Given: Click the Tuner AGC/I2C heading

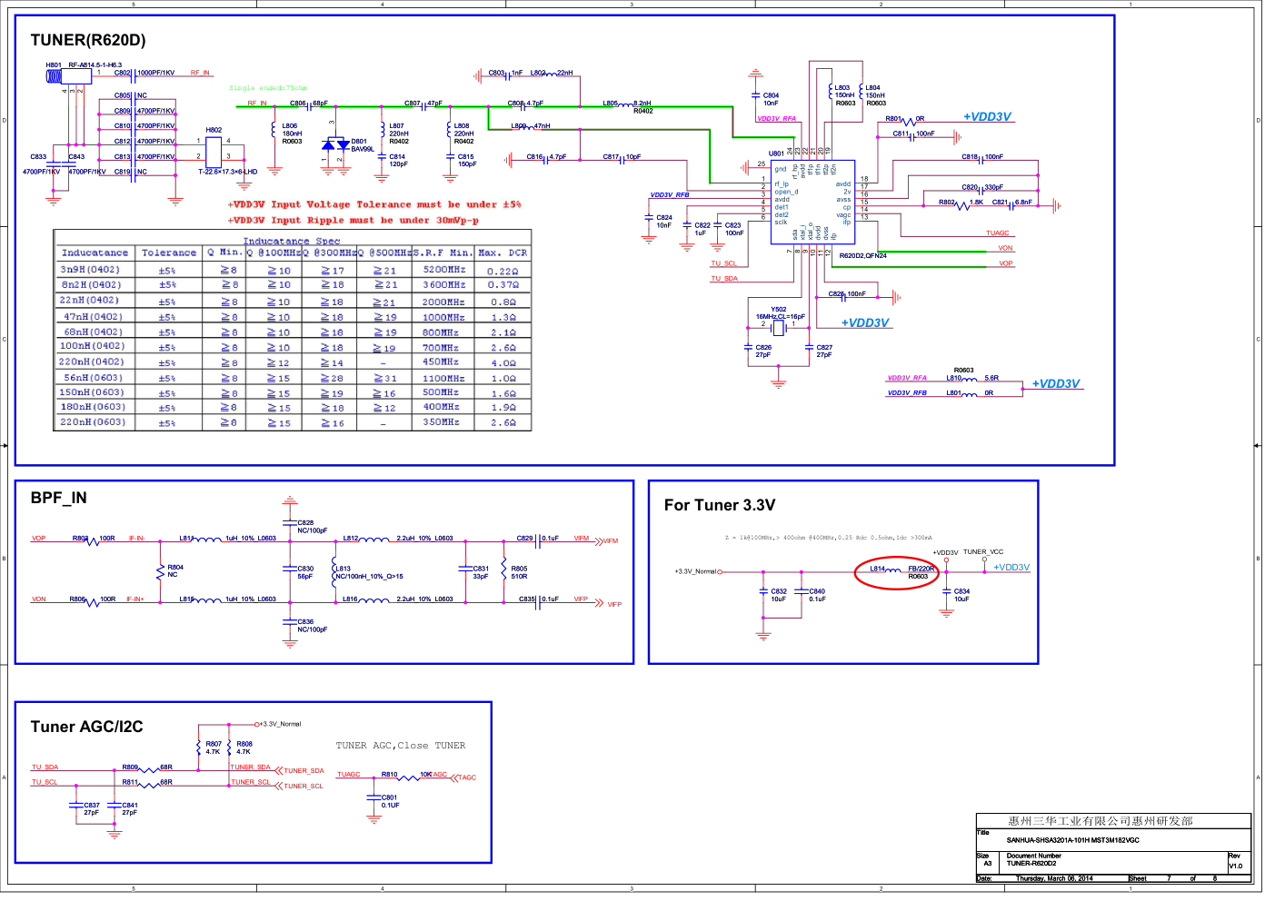Looking at the screenshot, I should tap(86, 727).
